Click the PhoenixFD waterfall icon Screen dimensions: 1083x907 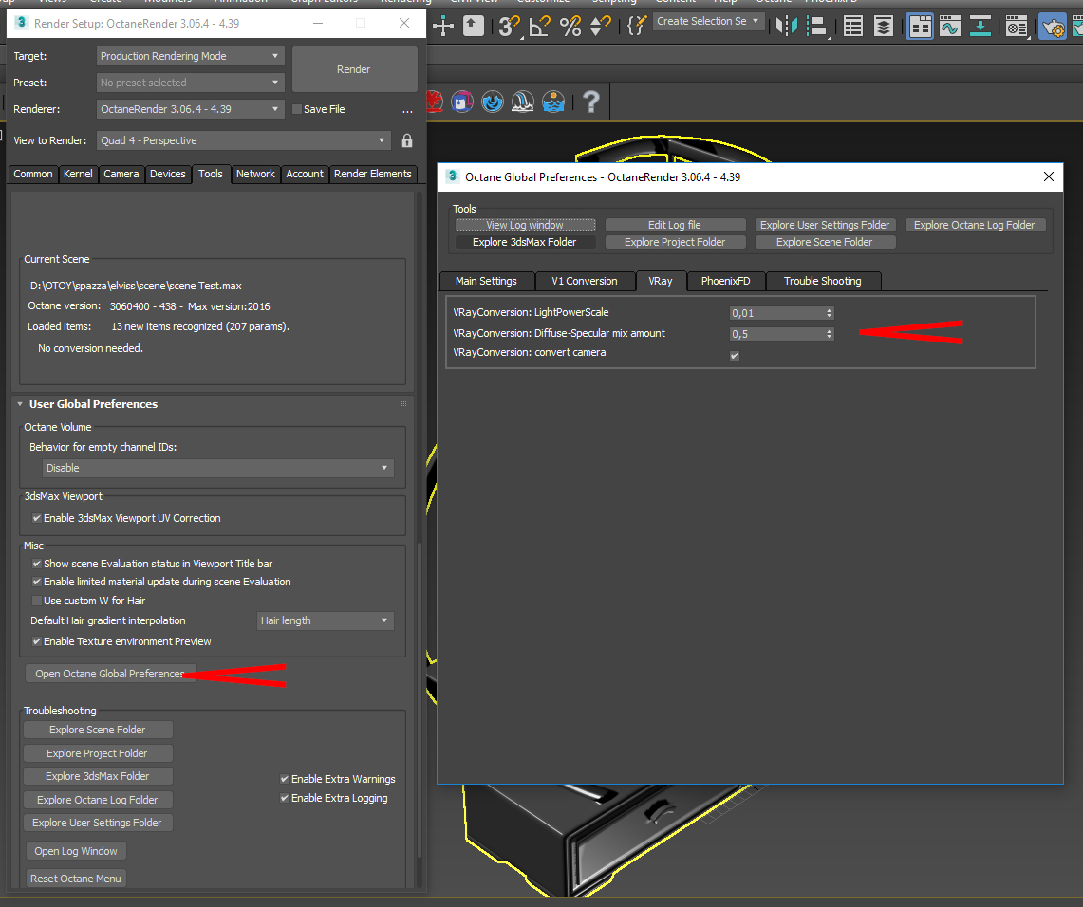coord(523,102)
